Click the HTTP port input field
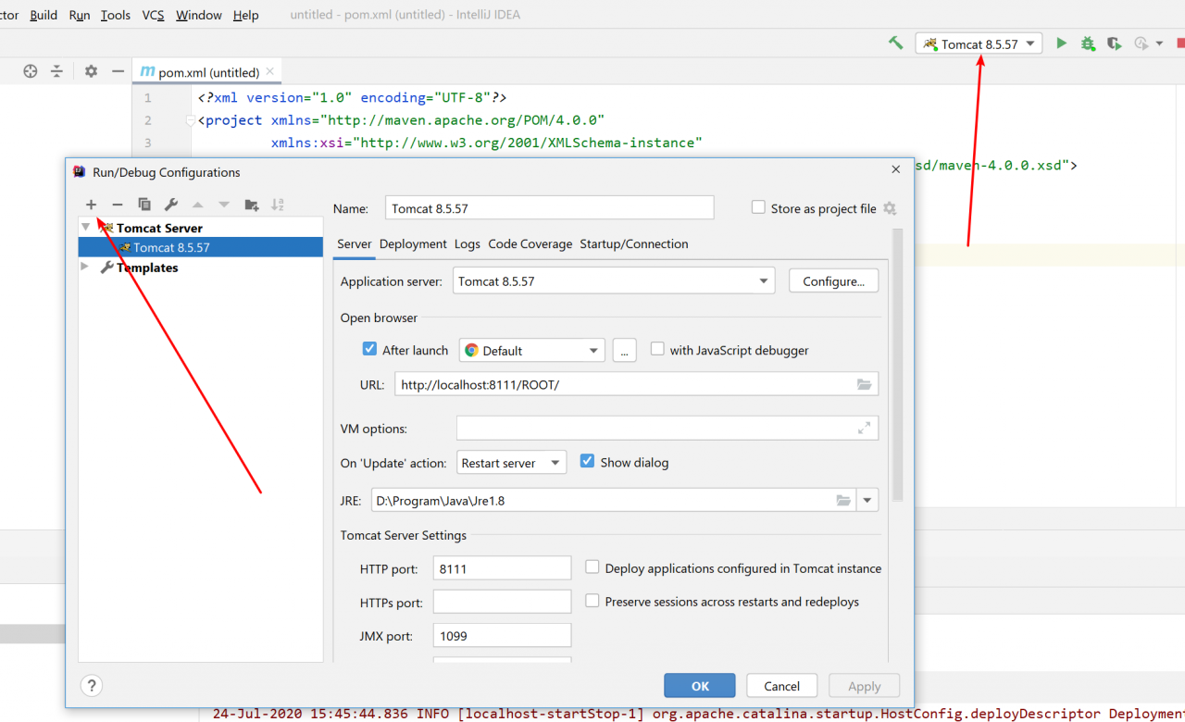The width and height of the screenshot is (1185, 722). click(502, 568)
